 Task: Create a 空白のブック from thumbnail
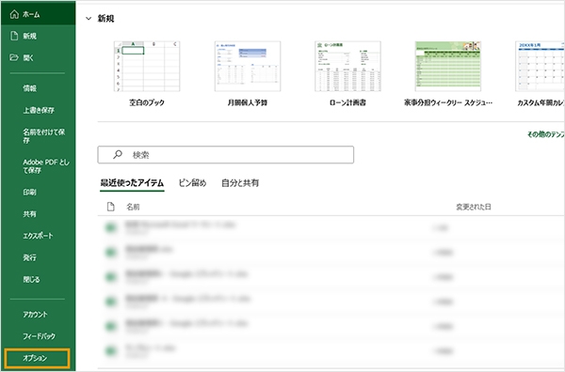pos(147,67)
